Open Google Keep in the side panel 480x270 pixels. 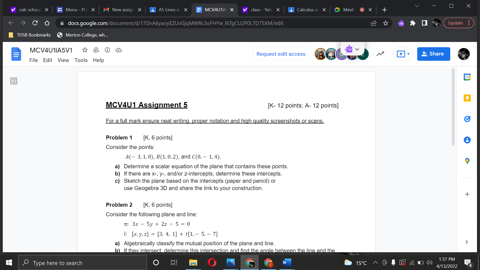[467, 98]
